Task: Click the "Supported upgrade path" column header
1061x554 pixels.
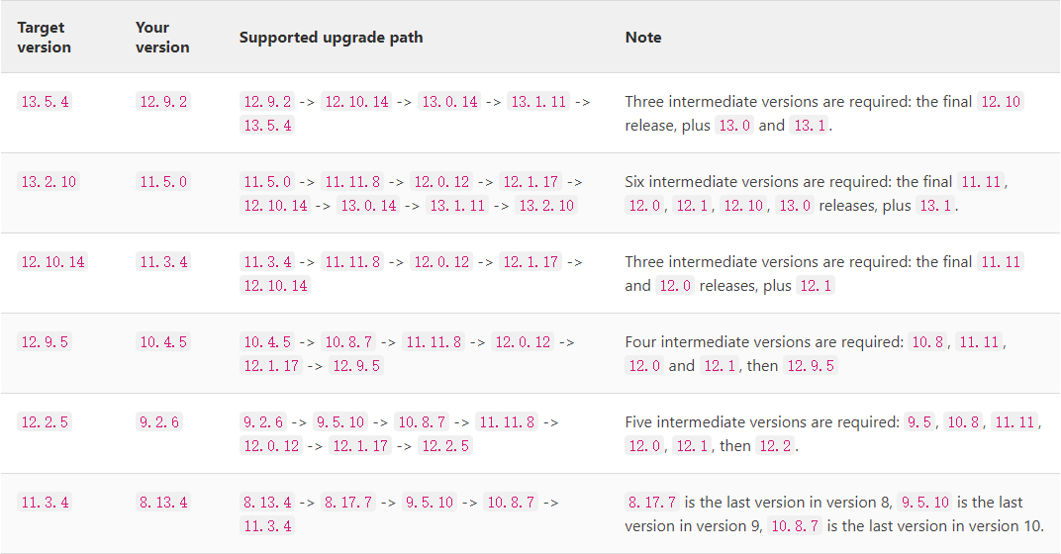Action: [x=331, y=38]
